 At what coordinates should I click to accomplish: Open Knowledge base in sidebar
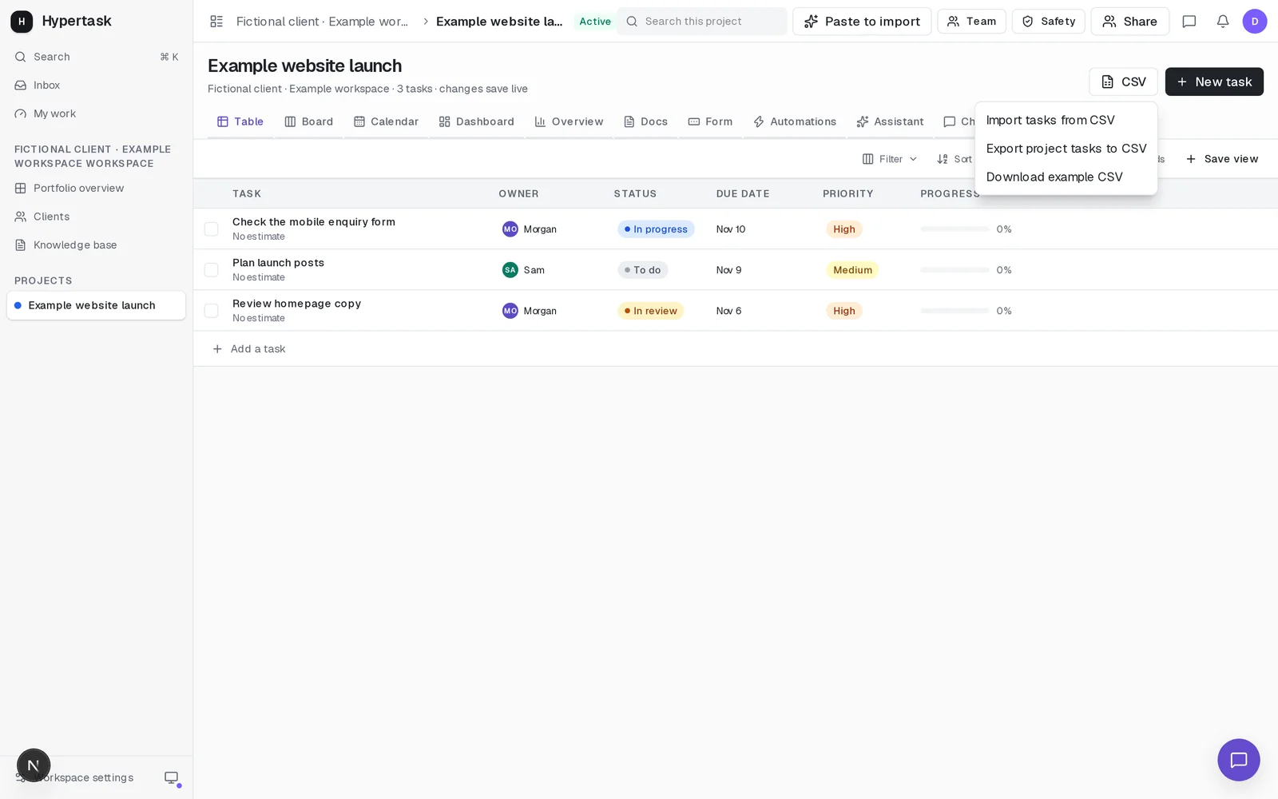pos(96,245)
